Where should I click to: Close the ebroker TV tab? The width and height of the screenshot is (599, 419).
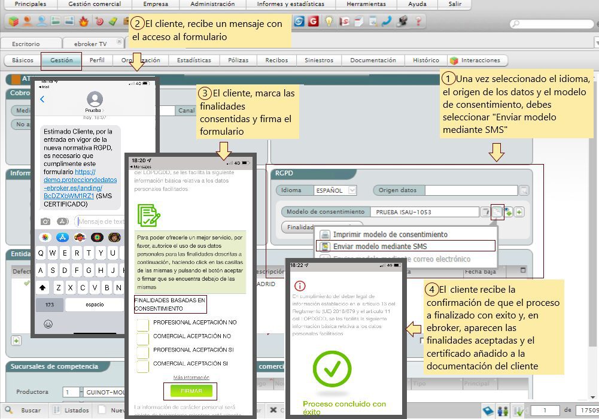(x=119, y=41)
